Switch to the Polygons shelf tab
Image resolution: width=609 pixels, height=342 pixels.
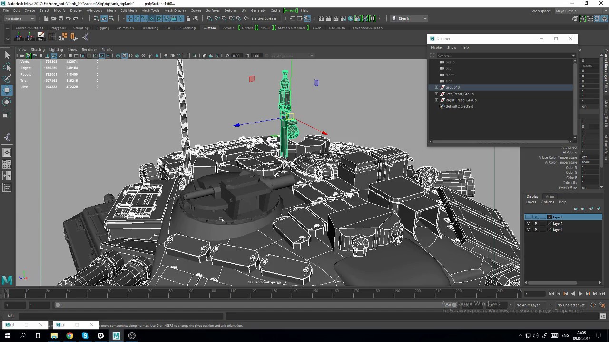pos(58,28)
